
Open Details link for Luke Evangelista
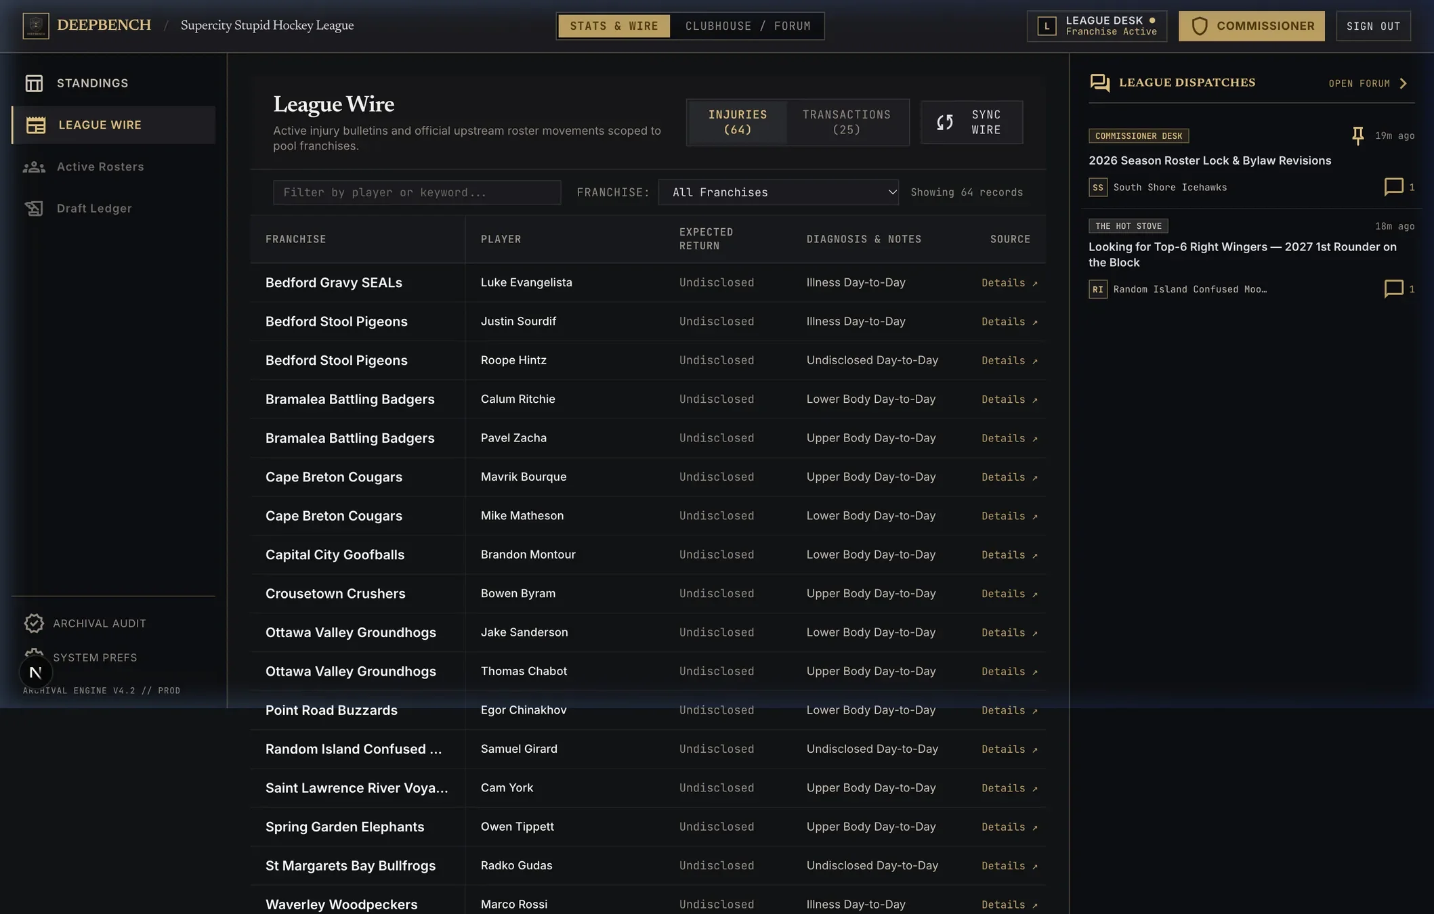point(1009,283)
